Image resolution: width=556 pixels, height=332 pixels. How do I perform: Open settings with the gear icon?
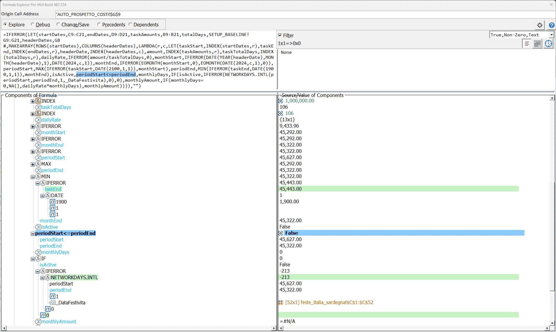pyautogui.click(x=539, y=25)
